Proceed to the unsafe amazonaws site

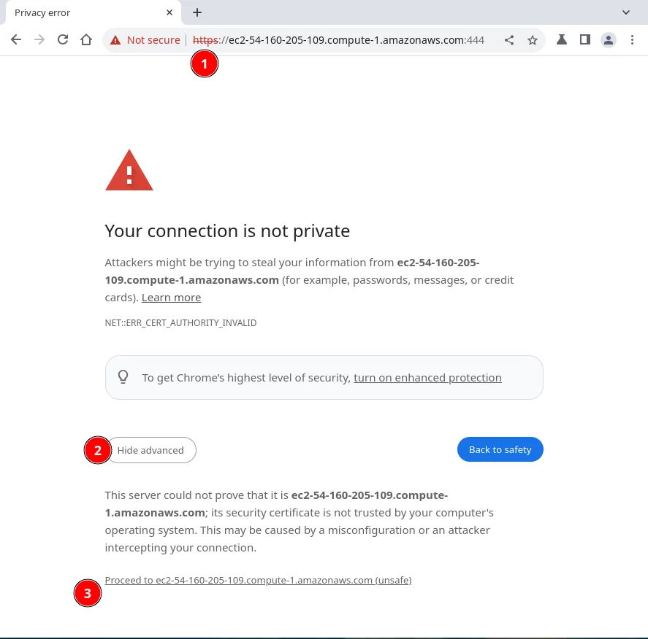(x=259, y=580)
